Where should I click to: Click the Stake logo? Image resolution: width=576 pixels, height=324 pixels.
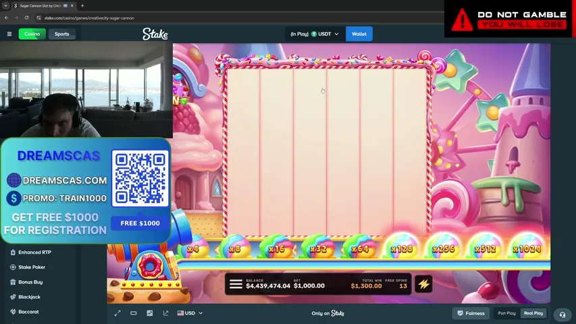(x=155, y=34)
